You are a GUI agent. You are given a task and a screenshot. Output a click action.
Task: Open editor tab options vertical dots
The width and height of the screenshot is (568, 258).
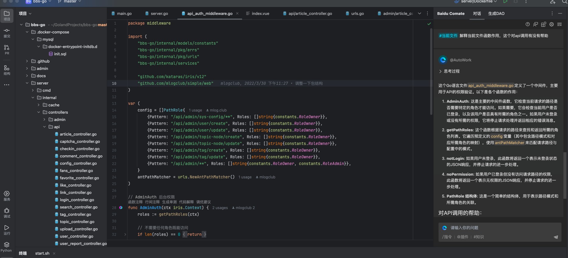tap(427, 13)
